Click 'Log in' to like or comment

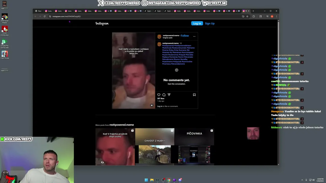tap(159, 106)
